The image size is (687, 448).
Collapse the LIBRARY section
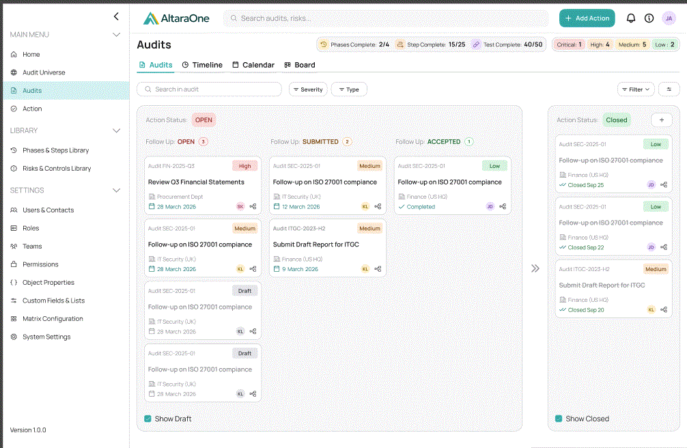pos(116,130)
